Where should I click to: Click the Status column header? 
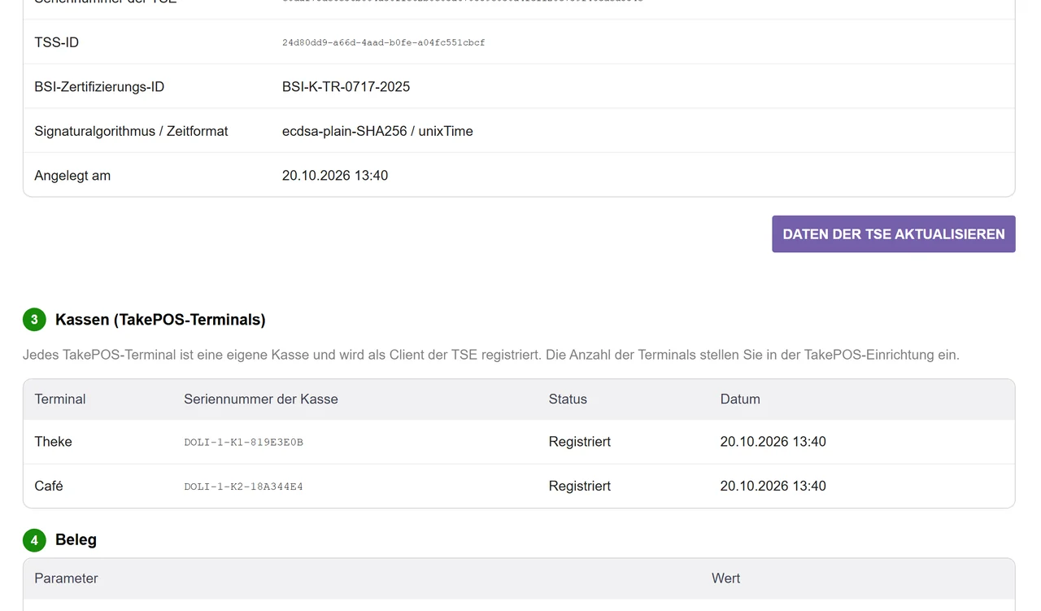[568, 399]
